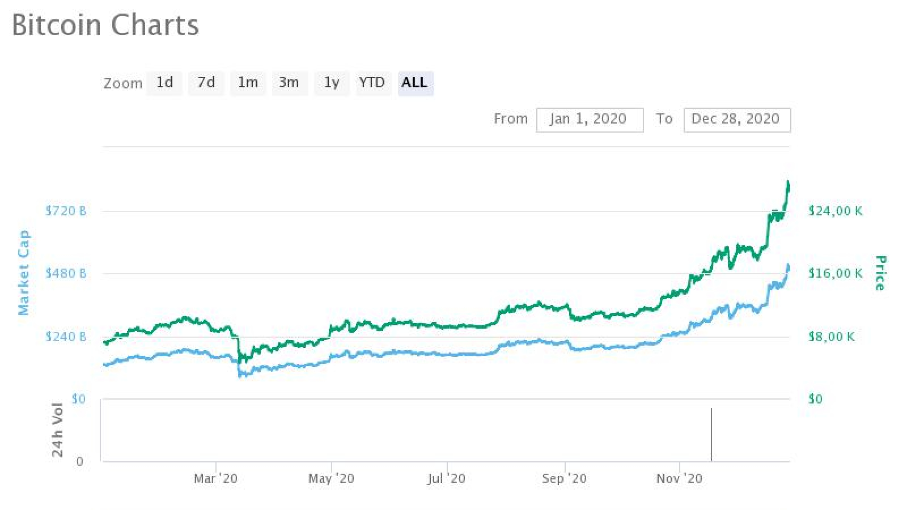Click the ALL zoom button
This screenshot has width=907, height=510.
[x=415, y=83]
